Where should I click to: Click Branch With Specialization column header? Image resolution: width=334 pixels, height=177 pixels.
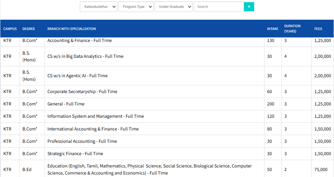(72, 29)
